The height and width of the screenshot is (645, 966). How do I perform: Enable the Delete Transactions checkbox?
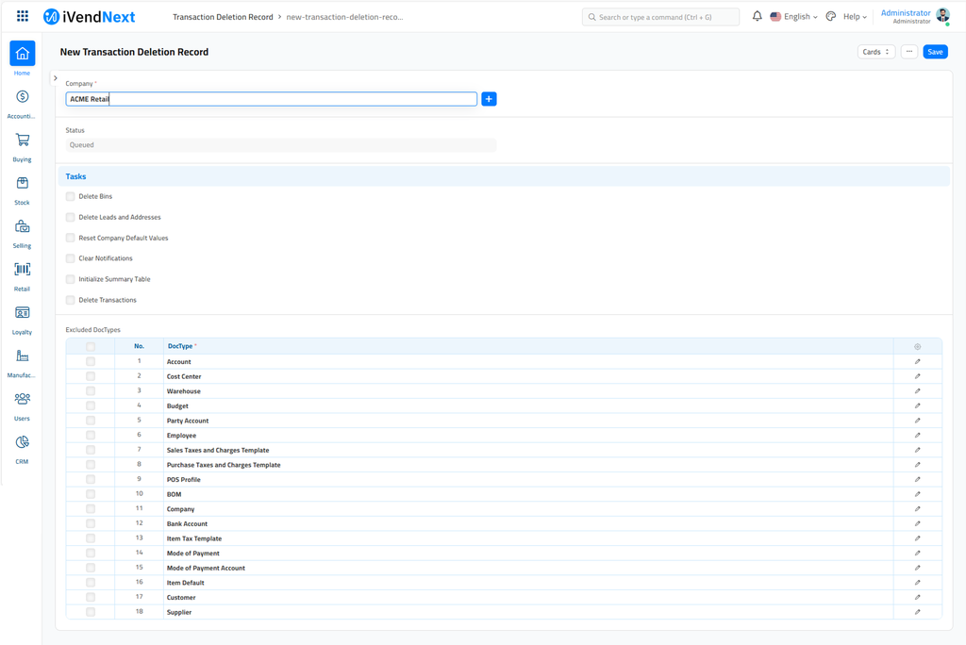click(70, 300)
